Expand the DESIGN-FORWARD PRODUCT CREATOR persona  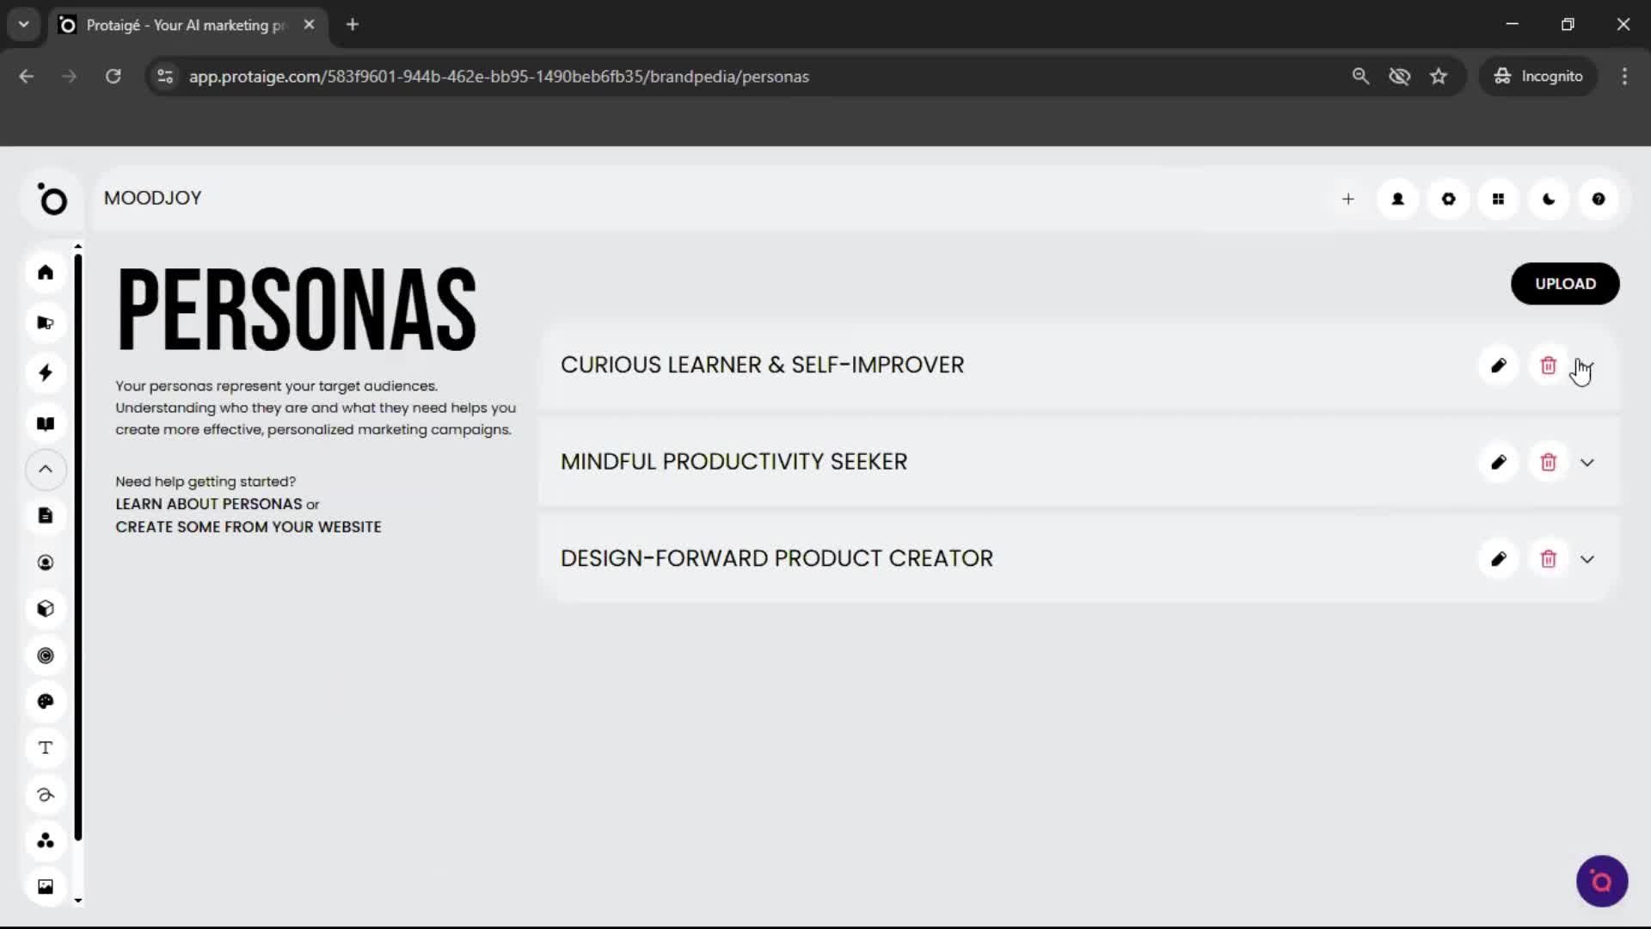(x=1587, y=558)
